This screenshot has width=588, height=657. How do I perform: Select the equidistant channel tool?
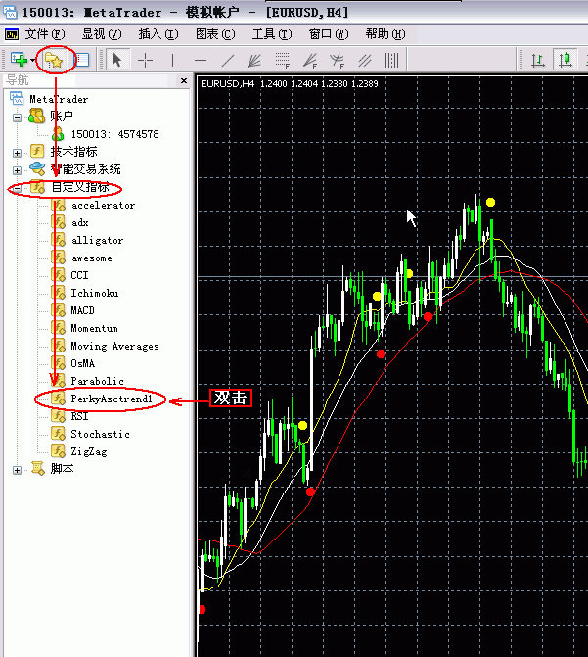[x=364, y=61]
